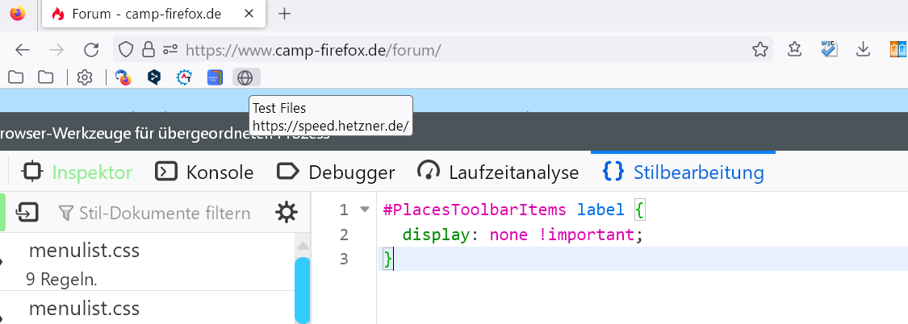
Task: Open the second bookmark folder in toolbar
Action: point(45,77)
